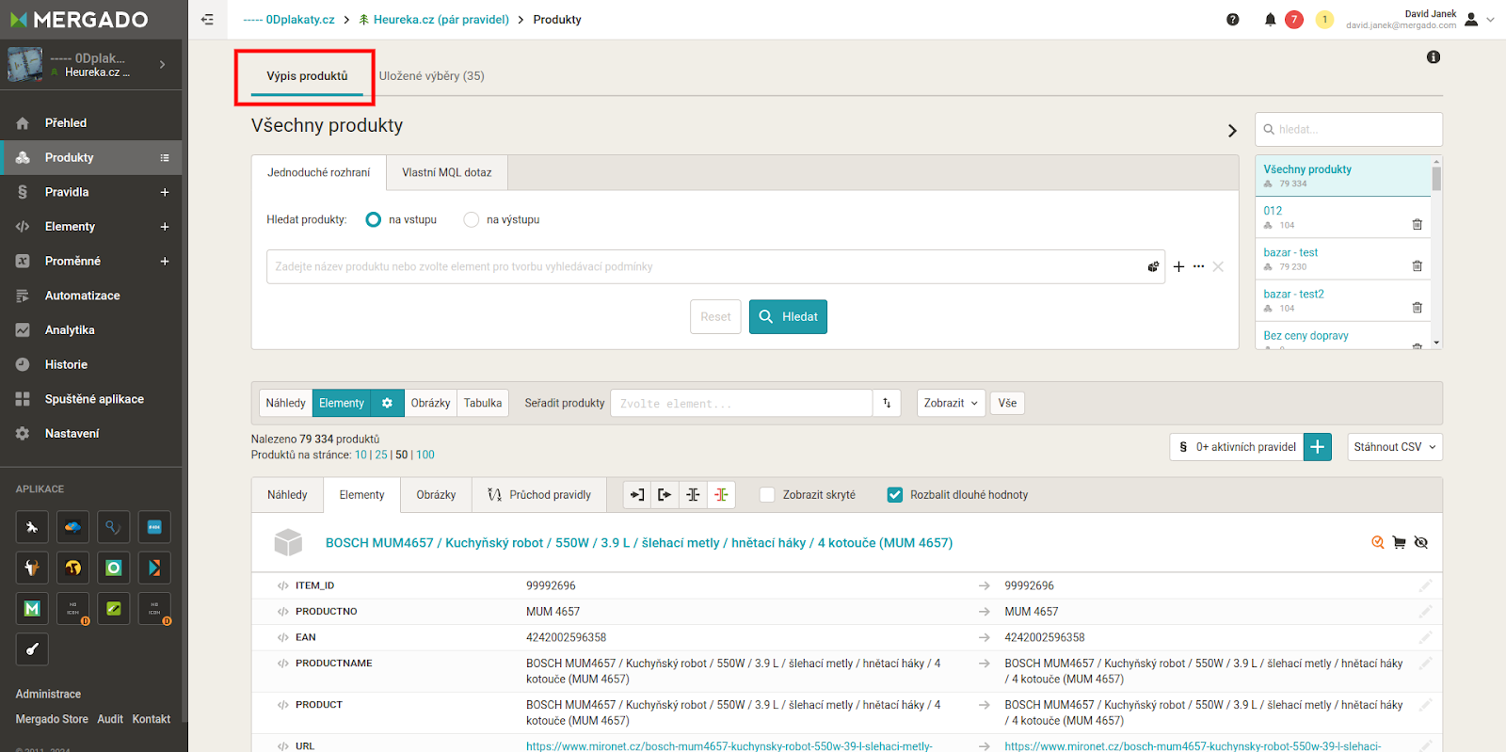The image size is (1506, 752).
Task: Hide BOSCH product with crossed eye icon
Action: [1421, 542]
